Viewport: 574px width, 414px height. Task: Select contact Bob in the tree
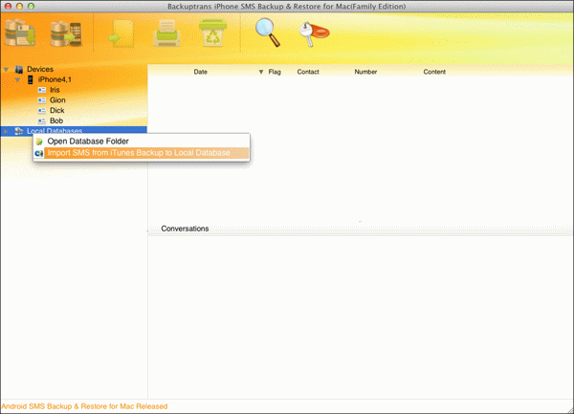[x=56, y=120]
